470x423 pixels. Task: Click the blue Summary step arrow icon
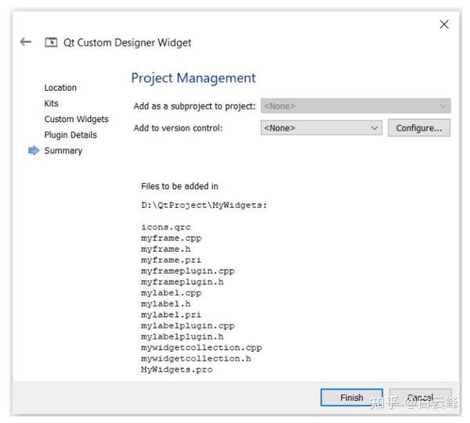(x=34, y=151)
